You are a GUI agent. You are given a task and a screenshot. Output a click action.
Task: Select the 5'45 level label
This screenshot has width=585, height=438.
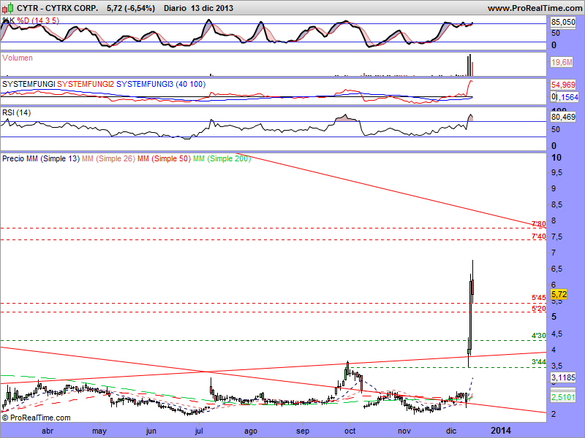(539, 297)
